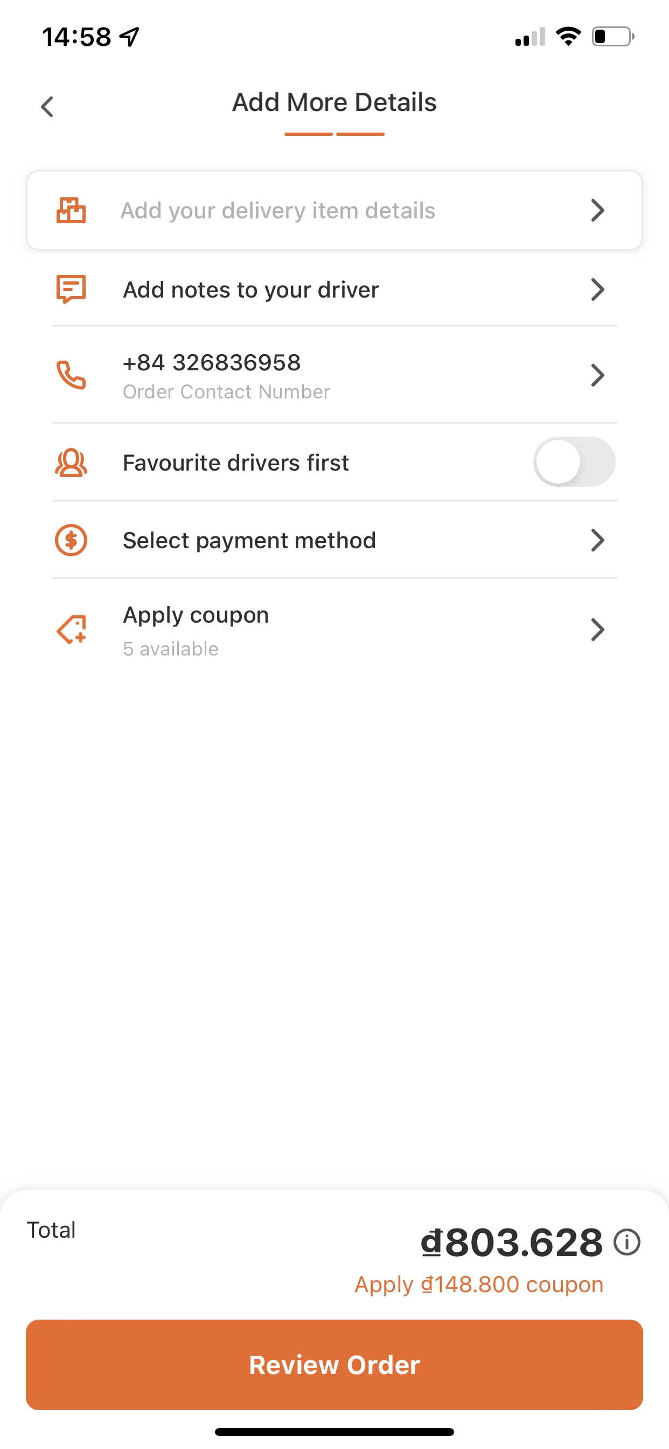Expand payment method selection chevron
This screenshot has width=669, height=1449.
pyautogui.click(x=597, y=540)
